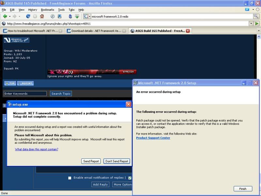Viewport: 261px width, 196px height.
Task: Open the Product Support Center link
Action: click(x=153, y=138)
